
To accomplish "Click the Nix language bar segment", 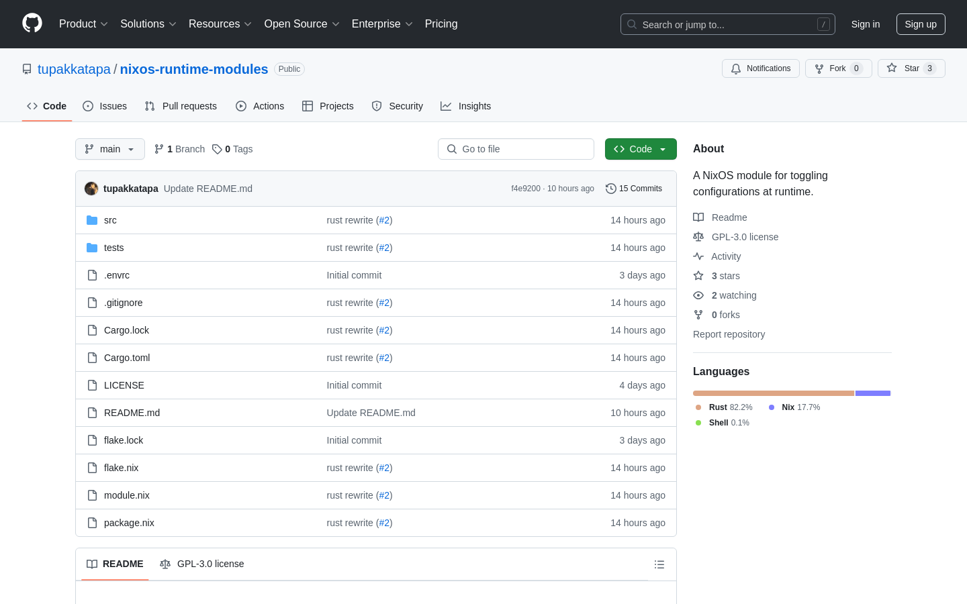I will click(x=873, y=393).
